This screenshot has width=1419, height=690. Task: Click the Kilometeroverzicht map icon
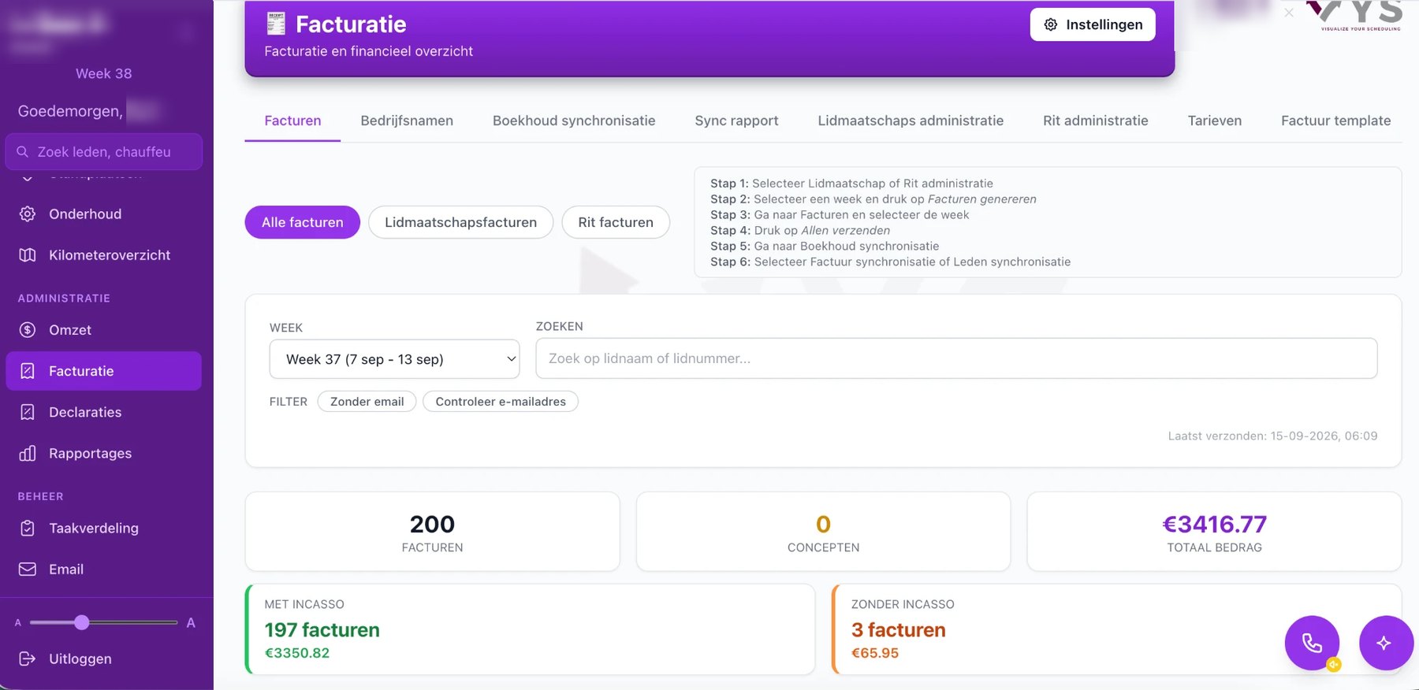pos(28,255)
